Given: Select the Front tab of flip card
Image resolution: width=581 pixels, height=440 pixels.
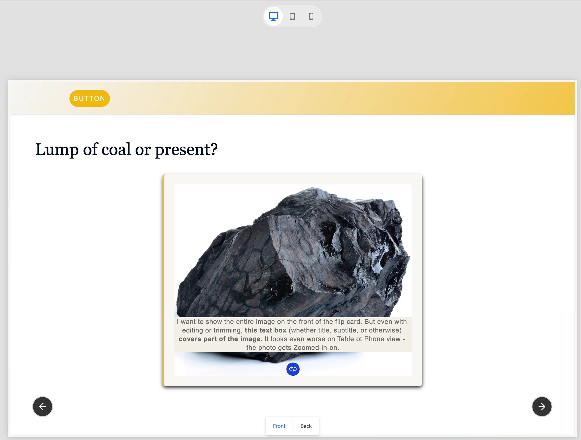Looking at the screenshot, I should click(279, 426).
